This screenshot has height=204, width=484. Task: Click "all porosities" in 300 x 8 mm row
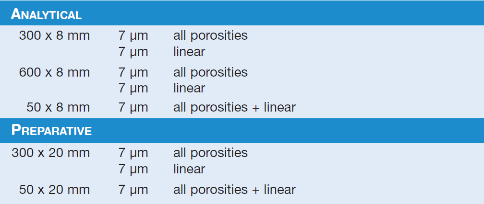click(x=210, y=35)
